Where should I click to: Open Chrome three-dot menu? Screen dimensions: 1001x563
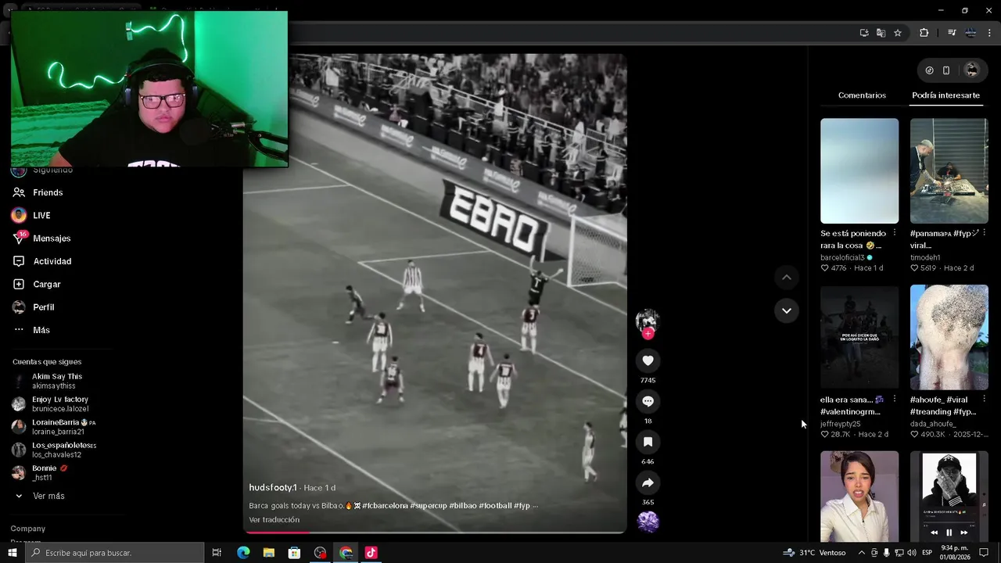point(990,33)
